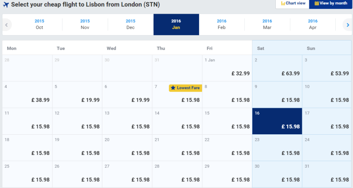Viewport: 353px width, 188px height.
Task: Switch to View by month
Action: (x=330, y=4)
